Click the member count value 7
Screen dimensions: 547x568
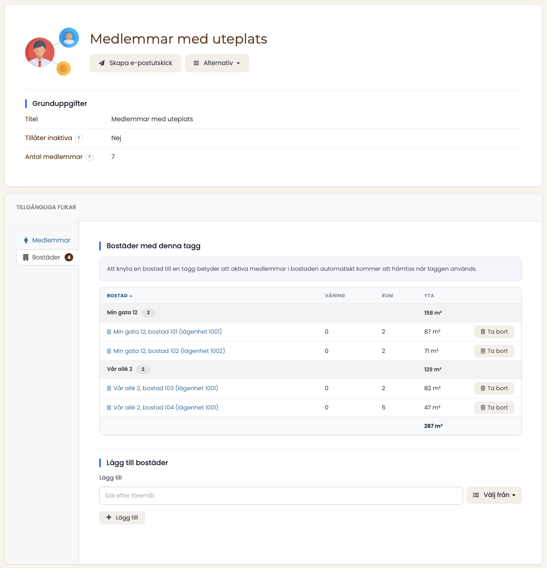113,157
